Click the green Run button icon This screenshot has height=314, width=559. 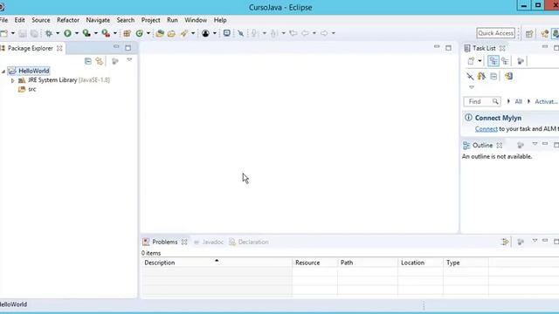tap(67, 33)
